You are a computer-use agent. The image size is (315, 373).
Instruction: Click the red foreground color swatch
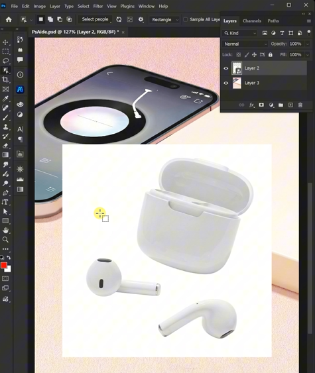click(3, 265)
